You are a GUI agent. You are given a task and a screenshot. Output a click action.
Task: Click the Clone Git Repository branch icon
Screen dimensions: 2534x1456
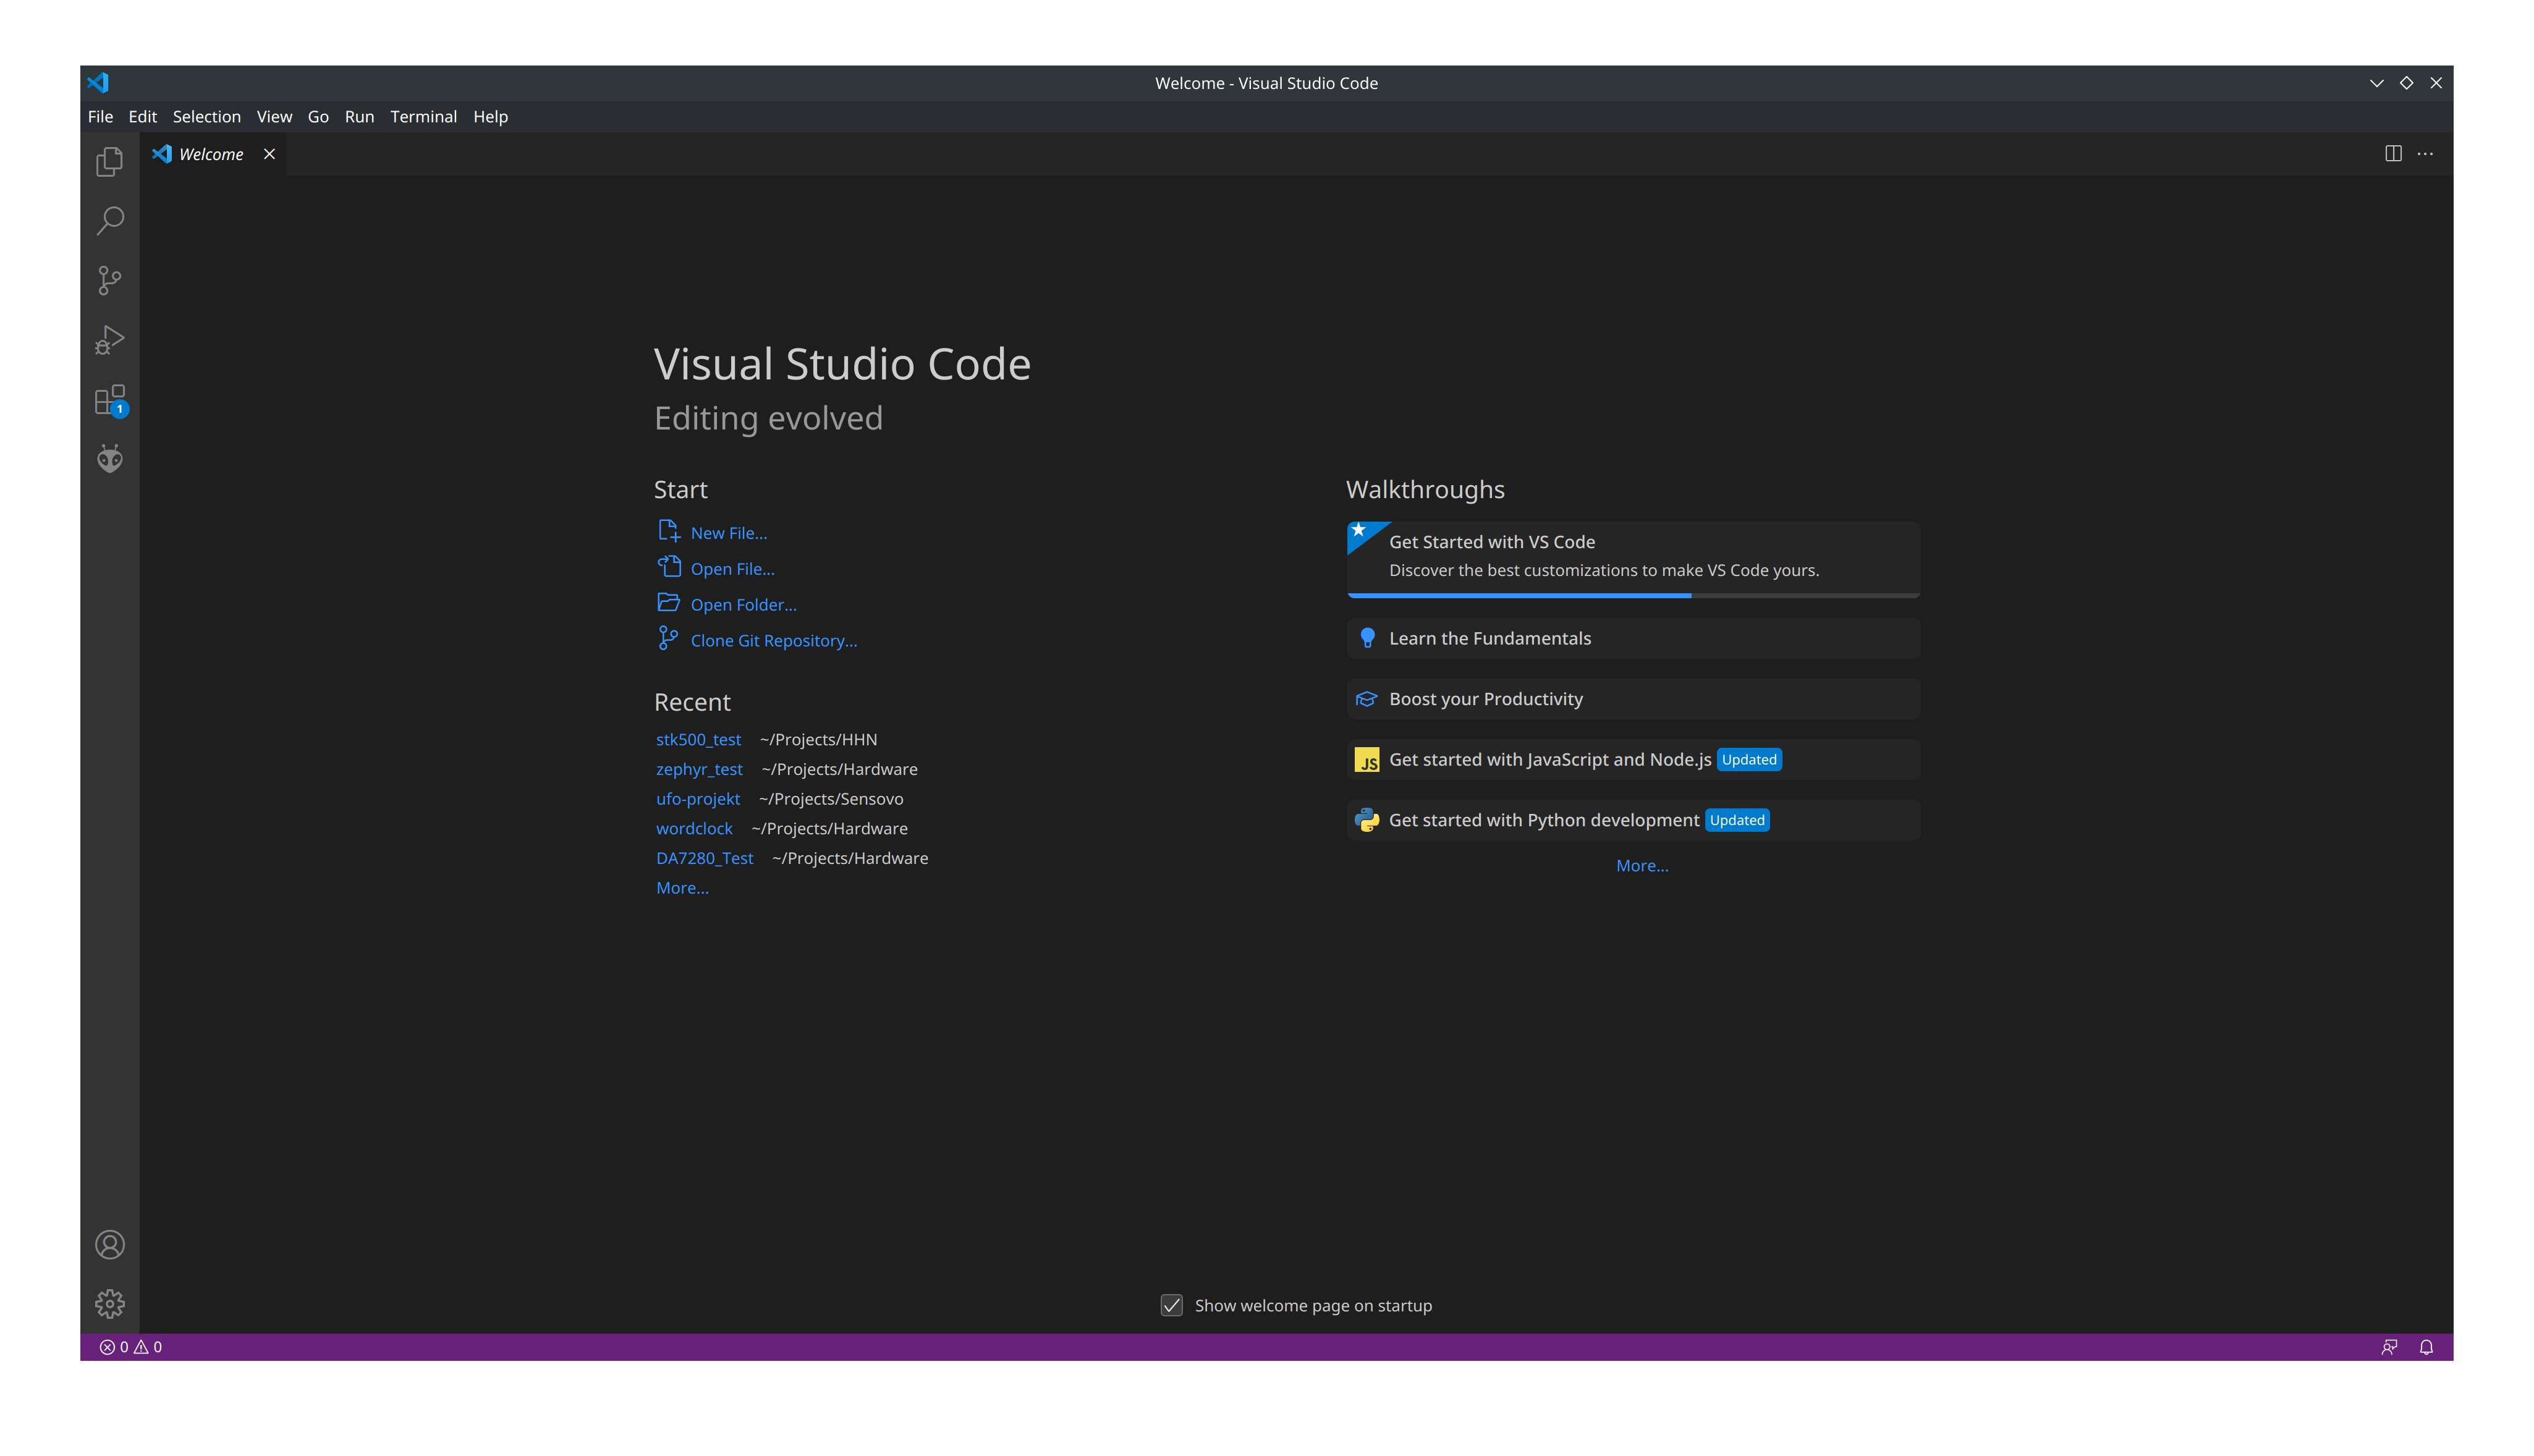668,638
